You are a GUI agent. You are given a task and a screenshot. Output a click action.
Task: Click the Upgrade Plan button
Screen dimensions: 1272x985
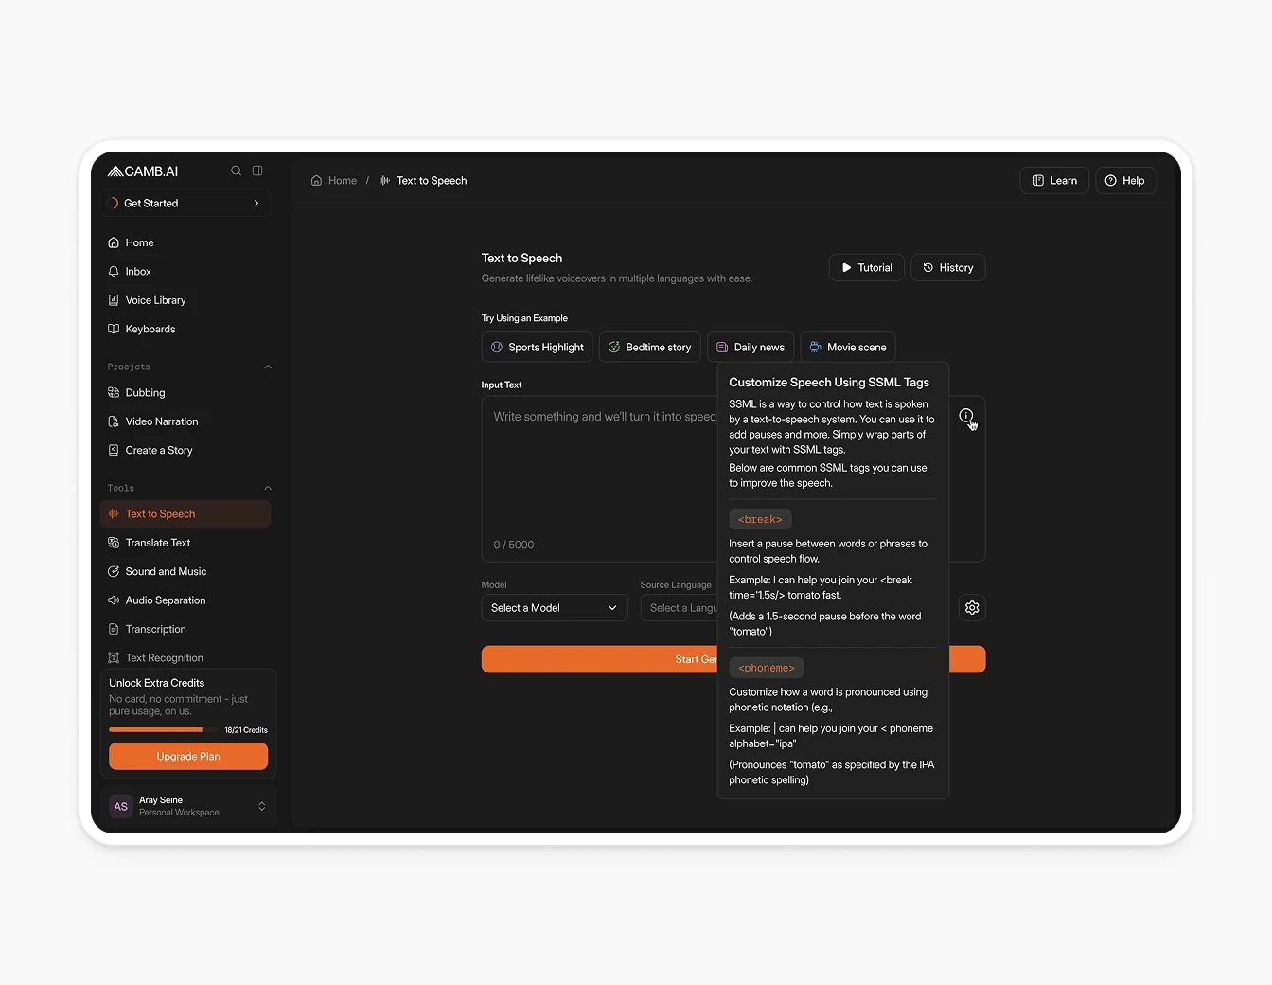click(x=187, y=756)
